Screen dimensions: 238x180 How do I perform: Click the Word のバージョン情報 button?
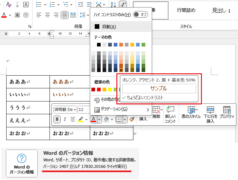[x=22, y=163]
